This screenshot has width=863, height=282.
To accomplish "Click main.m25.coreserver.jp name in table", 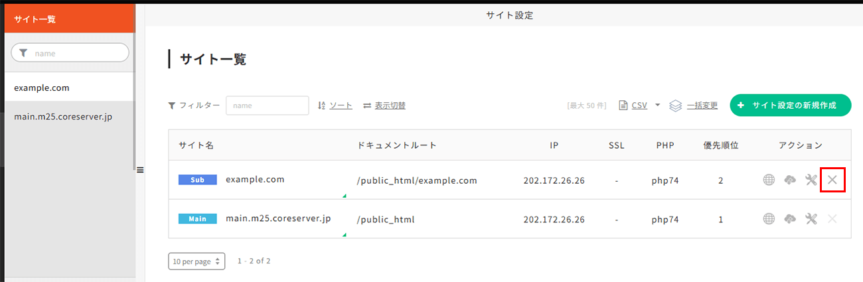I will pyautogui.click(x=278, y=218).
